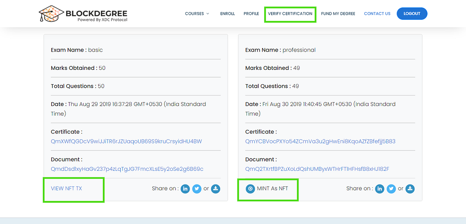
Task: Share the professional exam certificate on Twitter
Action: pos(391,189)
